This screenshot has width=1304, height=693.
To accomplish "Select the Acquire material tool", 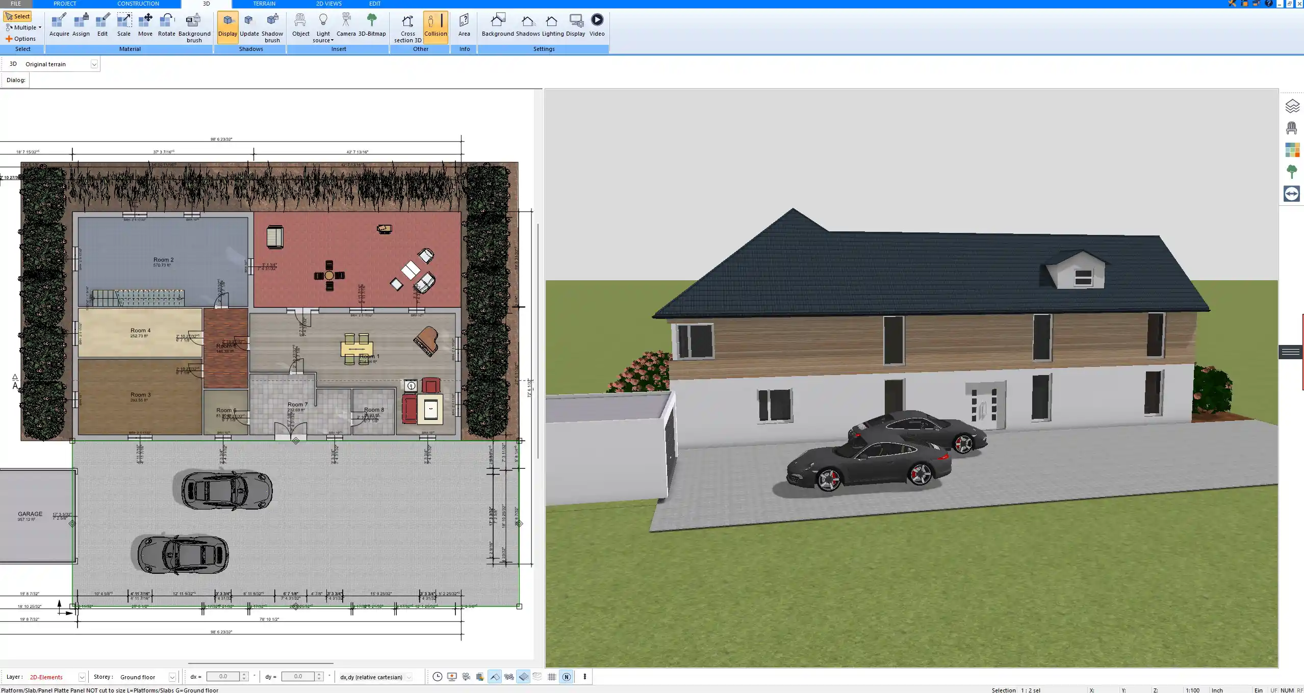I will pyautogui.click(x=59, y=25).
